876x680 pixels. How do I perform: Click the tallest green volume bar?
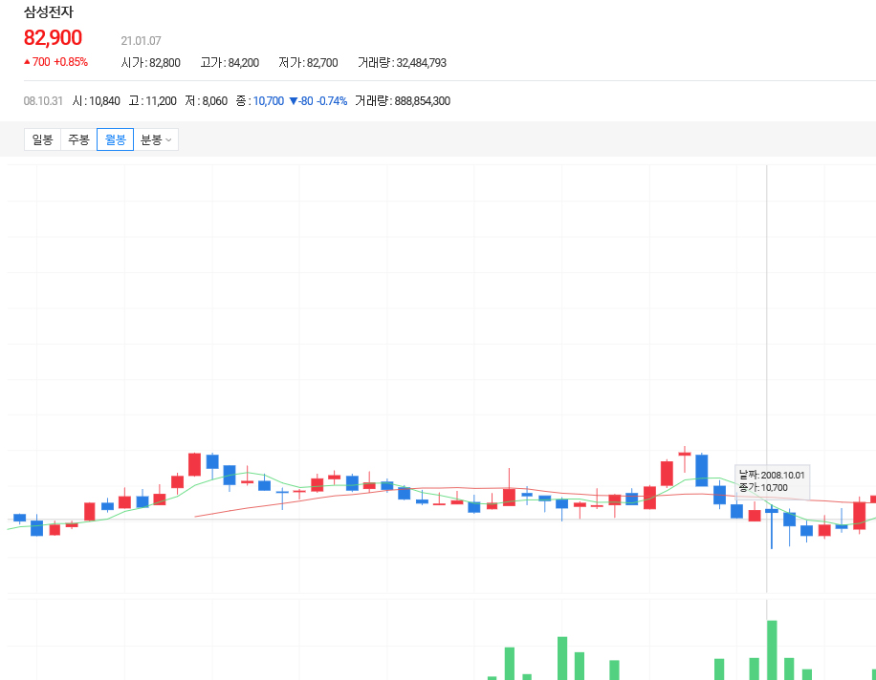coord(772,649)
